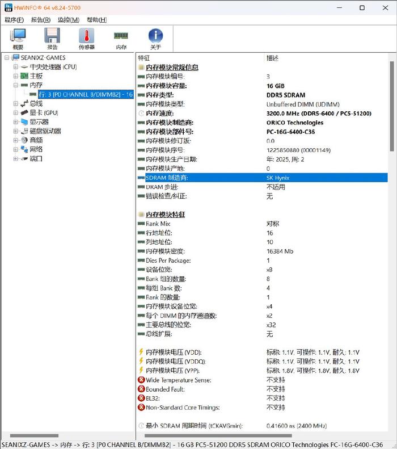Click the 16384 Mb density value
The image size is (397, 449).
[x=280, y=251]
